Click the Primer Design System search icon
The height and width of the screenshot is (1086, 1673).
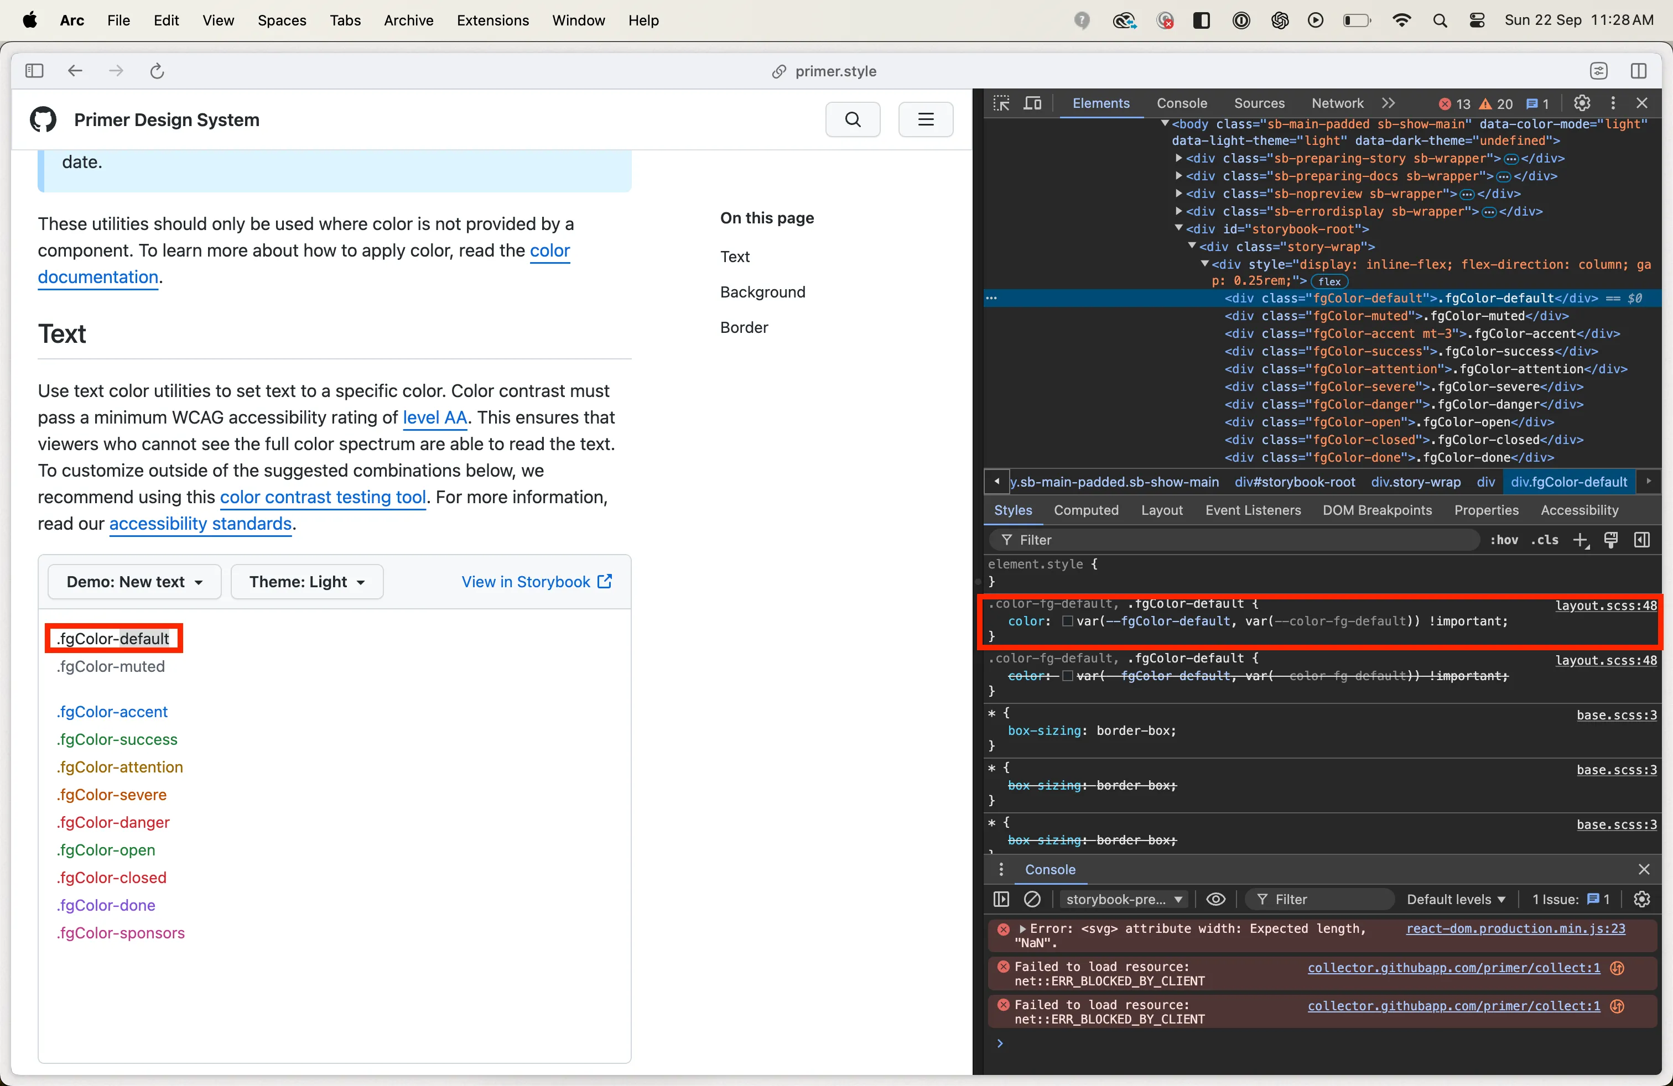(853, 119)
